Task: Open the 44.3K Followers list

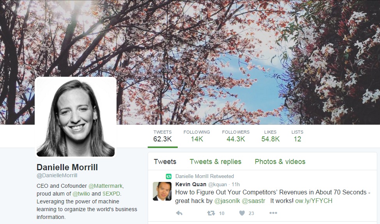Action: click(x=236, y=136)
